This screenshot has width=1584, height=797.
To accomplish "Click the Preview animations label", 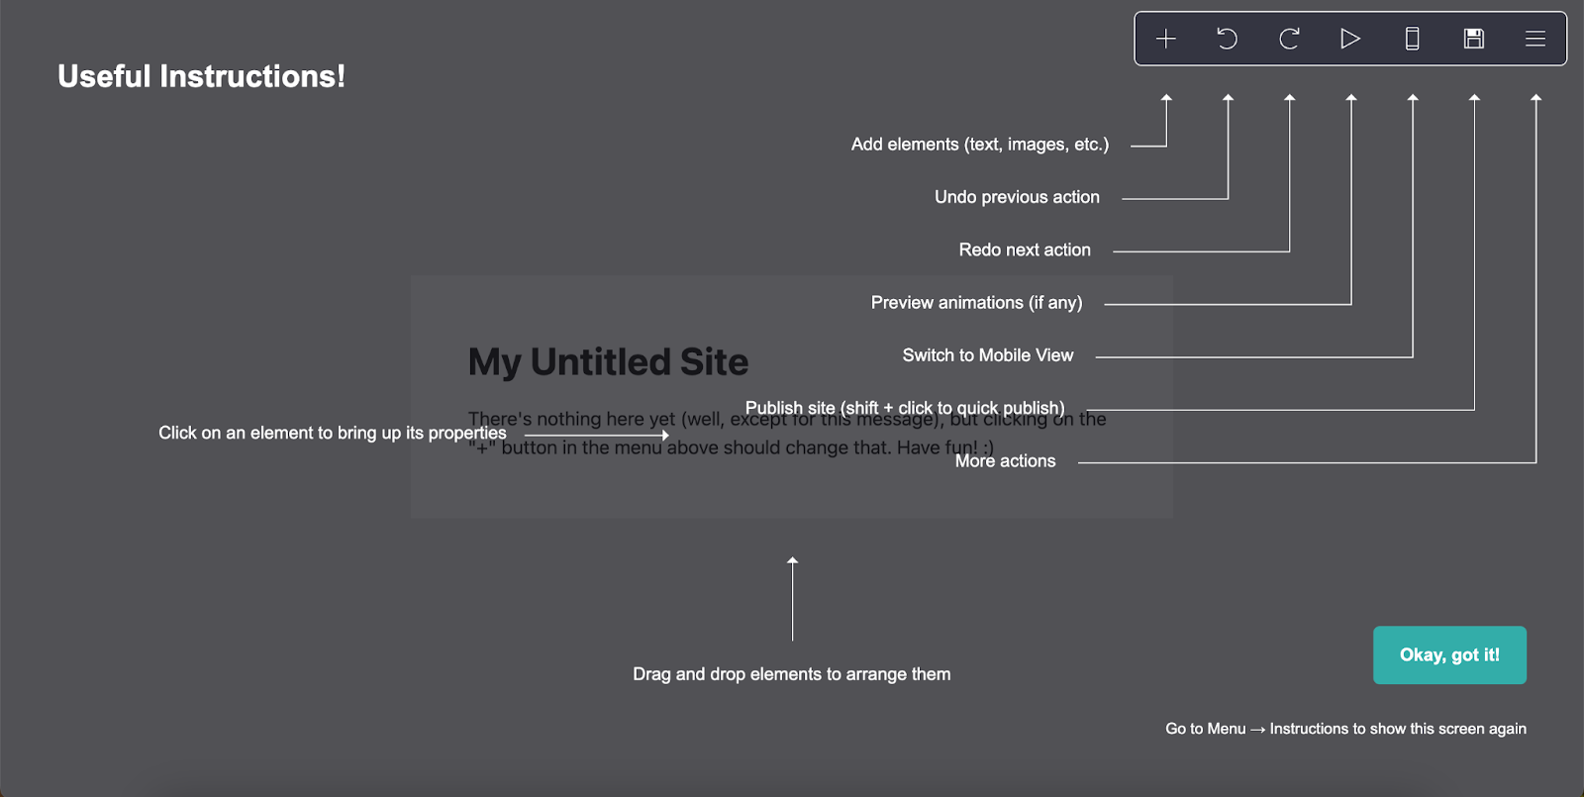I will coord(975,302).
